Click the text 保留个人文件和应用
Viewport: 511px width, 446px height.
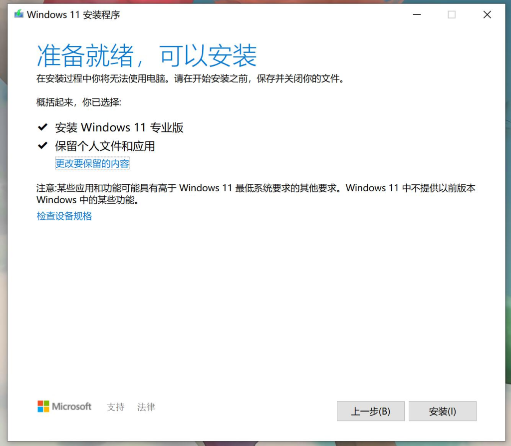105,146
